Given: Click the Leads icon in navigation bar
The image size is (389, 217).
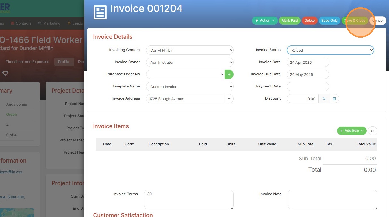Looking at the screenshot, I should 69,23.
